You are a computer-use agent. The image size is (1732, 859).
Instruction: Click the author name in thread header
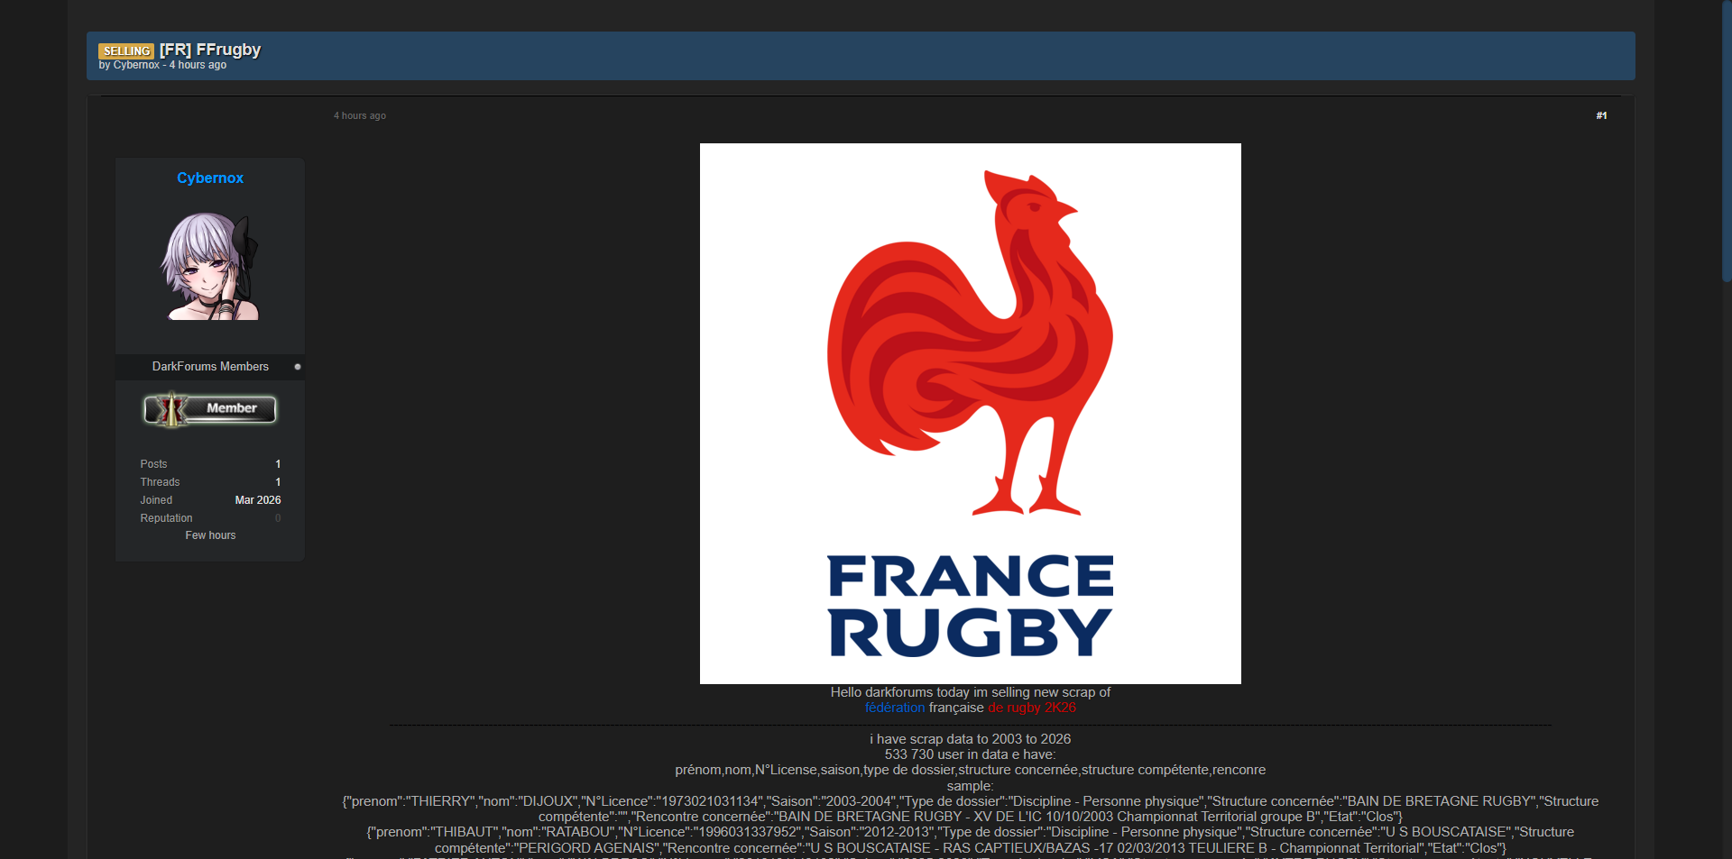click(x=136, y=65)
